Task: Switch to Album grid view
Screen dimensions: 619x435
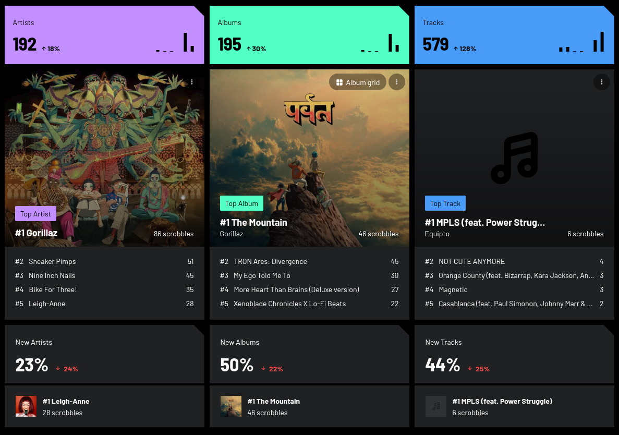Action: [x=358, y=82]
